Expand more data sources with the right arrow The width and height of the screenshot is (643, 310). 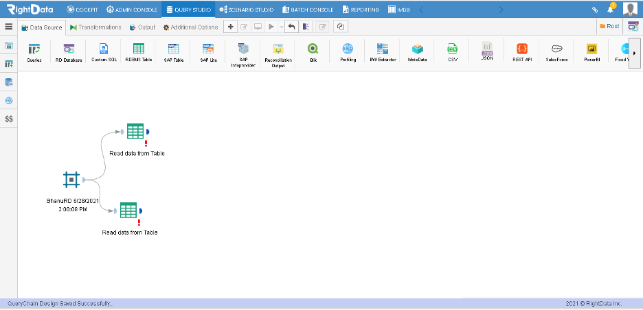click(x=634, y=53)
